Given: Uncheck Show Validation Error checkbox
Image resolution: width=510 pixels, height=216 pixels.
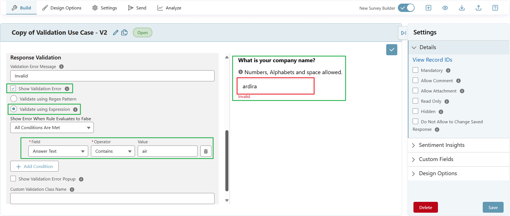Looking at the screenshot, I should 13,88.
